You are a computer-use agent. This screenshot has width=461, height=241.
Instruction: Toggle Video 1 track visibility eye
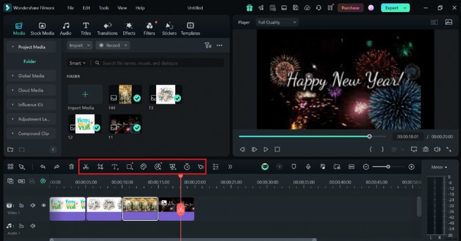(x=44, y=205)
